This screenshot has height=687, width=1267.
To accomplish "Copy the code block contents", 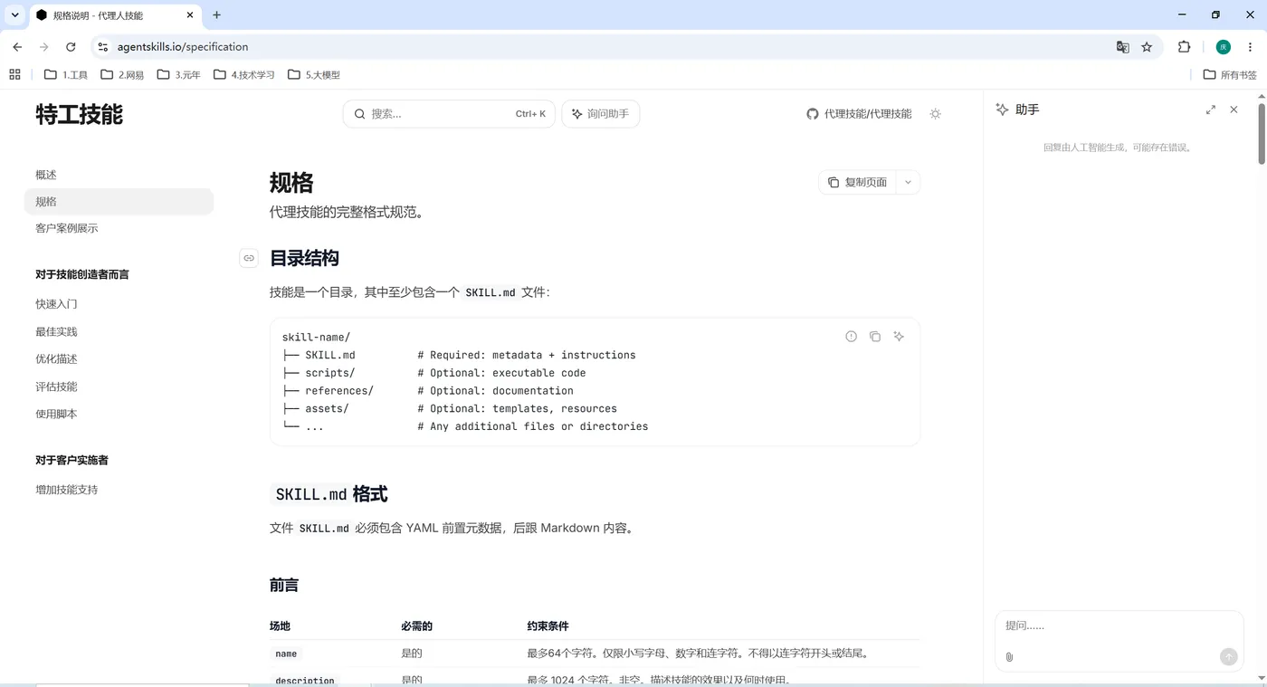I will click(875, 337).
